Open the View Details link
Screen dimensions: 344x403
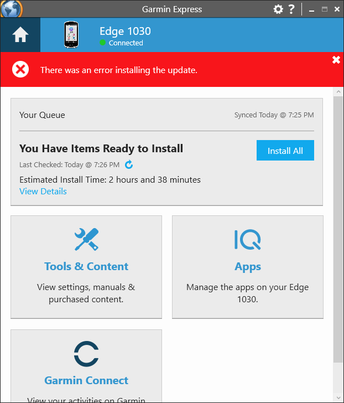tap(43, 192)
